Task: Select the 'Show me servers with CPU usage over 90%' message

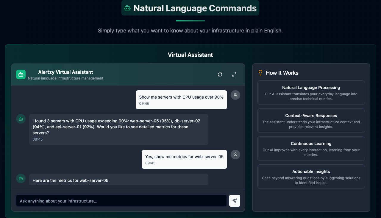Action: click(181, 100)
